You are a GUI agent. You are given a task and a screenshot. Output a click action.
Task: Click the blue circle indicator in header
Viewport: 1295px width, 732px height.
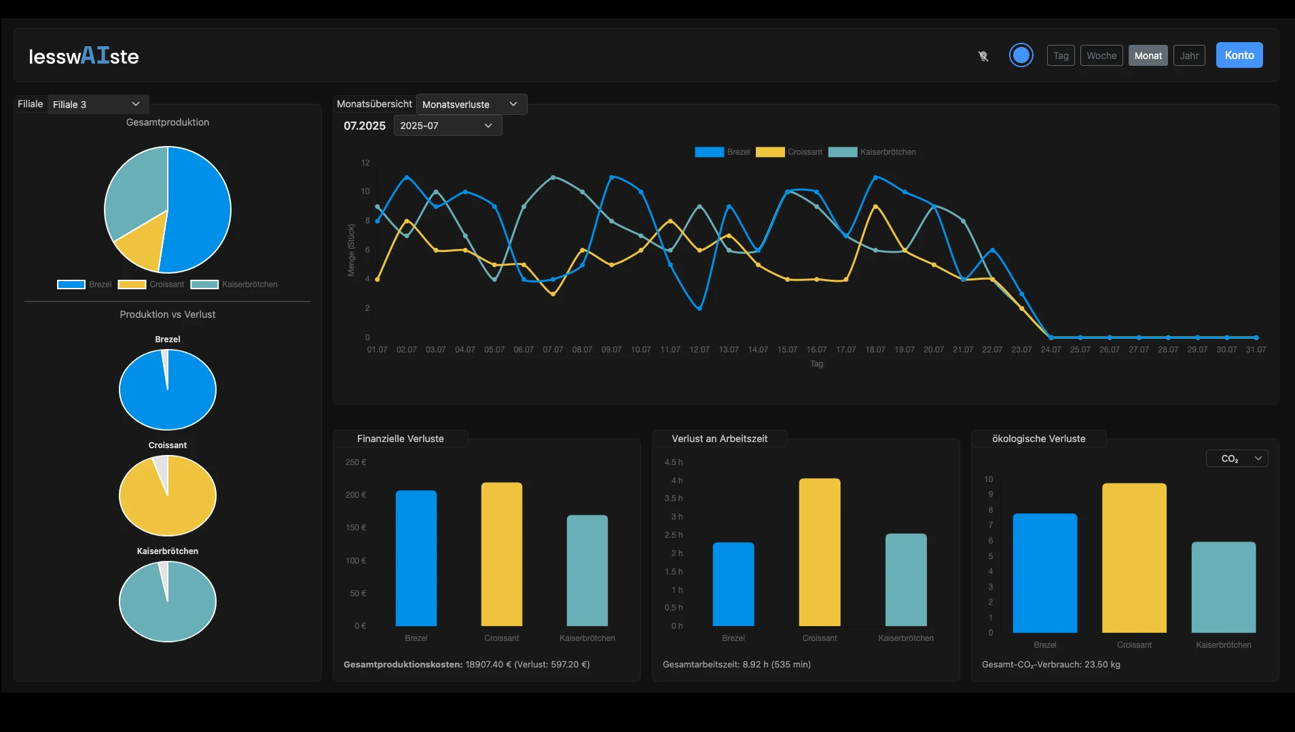[x=1021, y=55]
